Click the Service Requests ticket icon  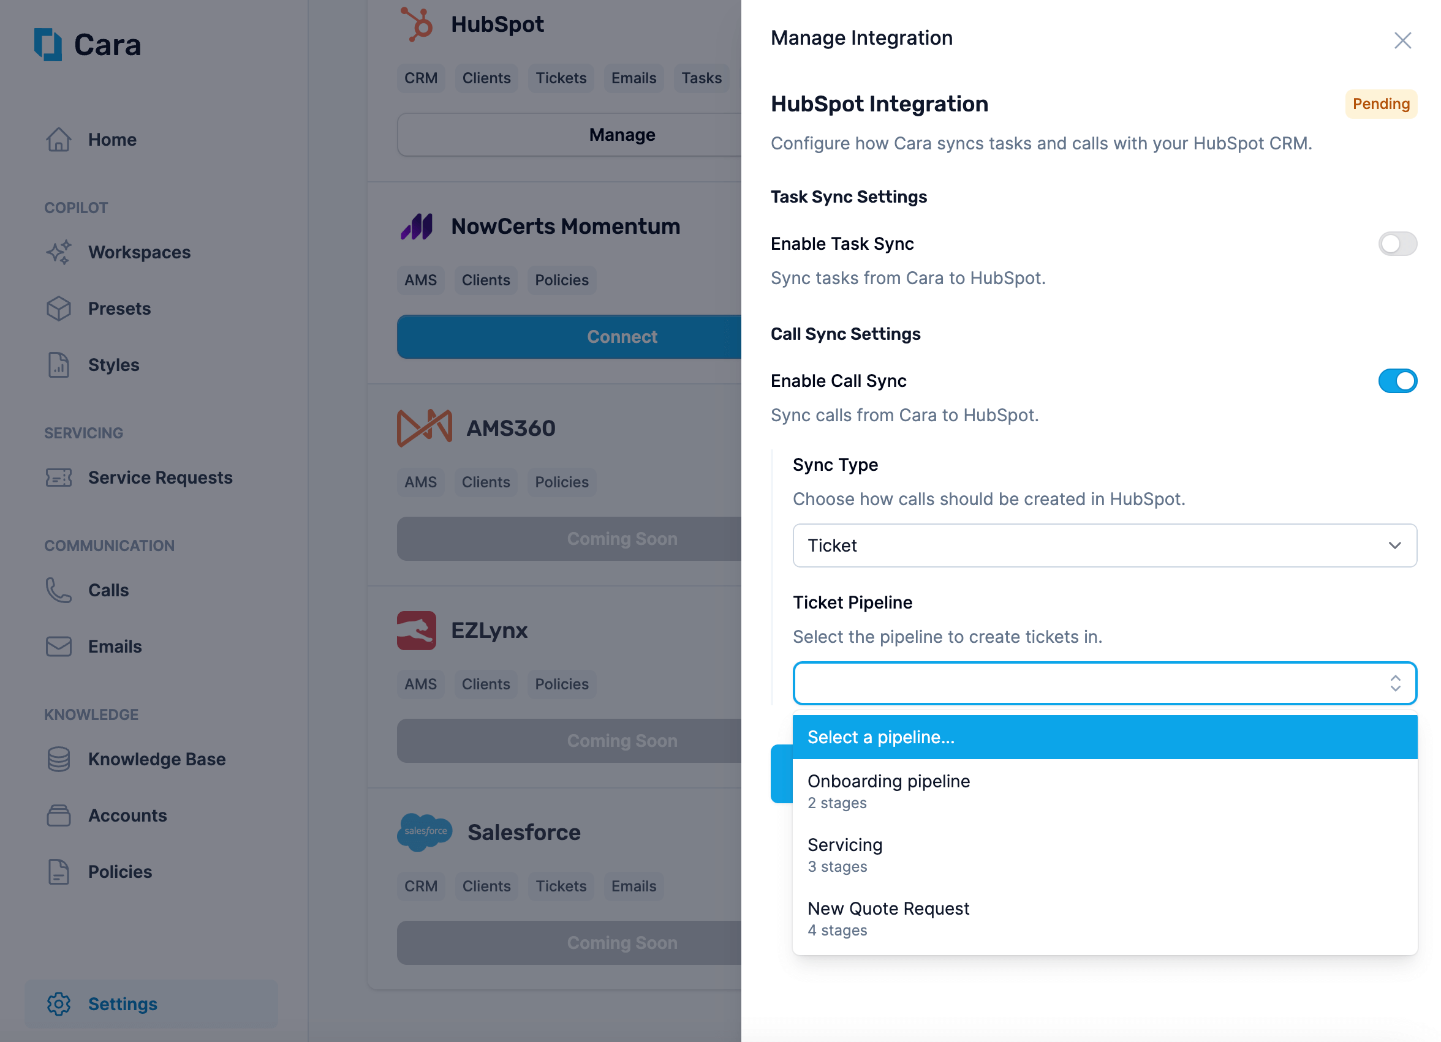click(x=58, y=478)
